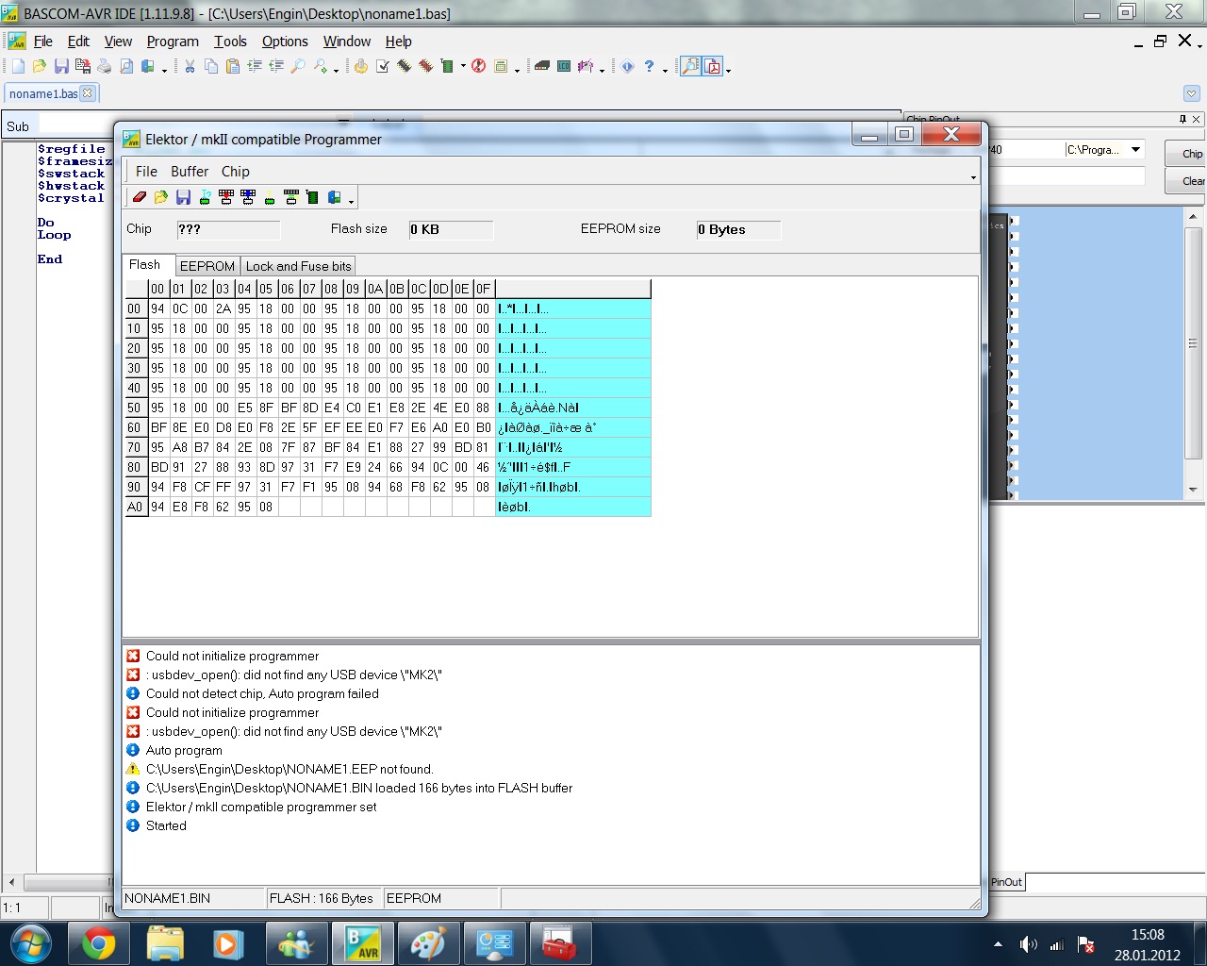Open Google Chrome from taskbar
The image size is (1207, 966).
[98, 943]
